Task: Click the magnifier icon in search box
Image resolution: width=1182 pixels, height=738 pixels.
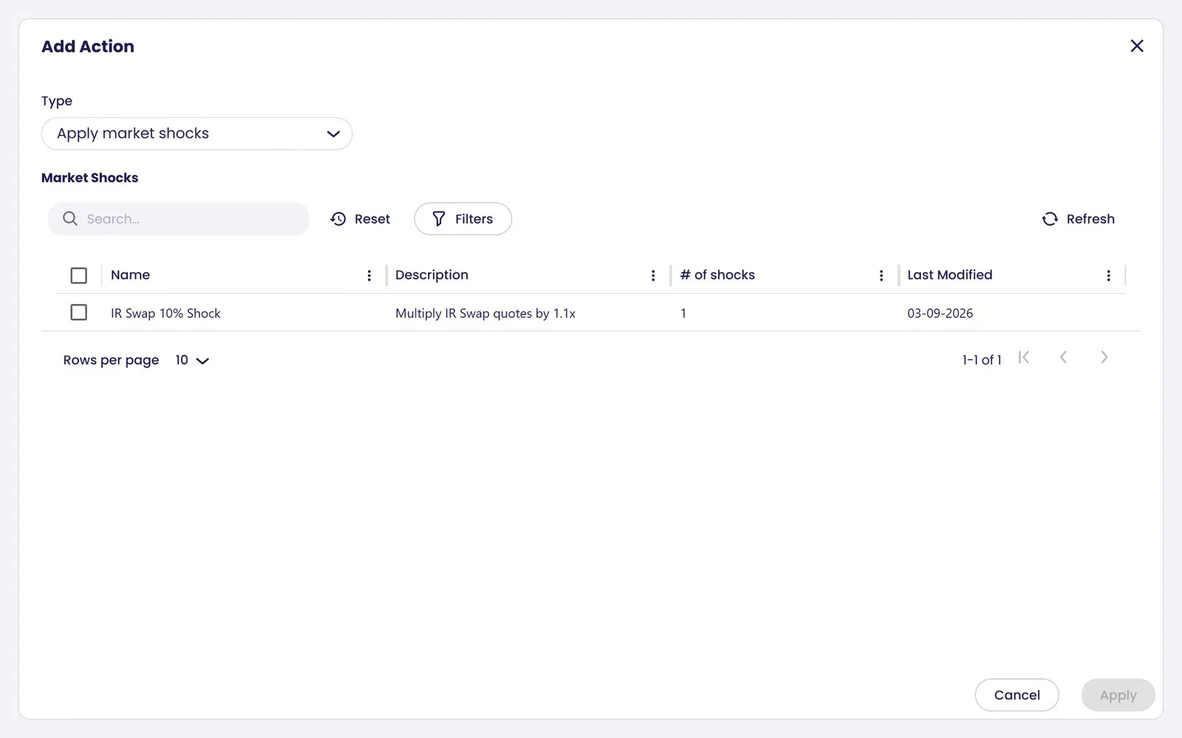Action: pyautogui.click(x=70, y=219)
